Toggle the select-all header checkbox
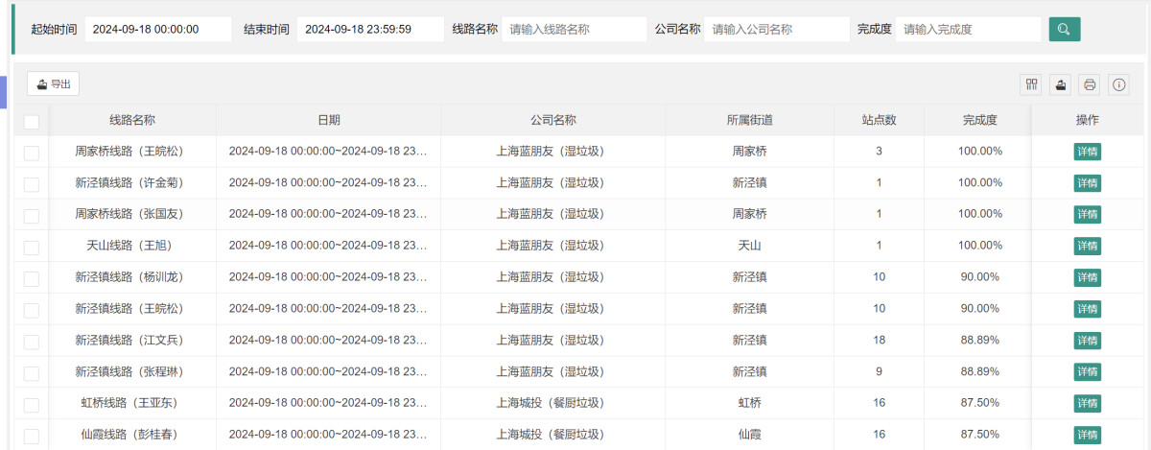This screenshot has width=1151, height=450. [x=32, y=121]
